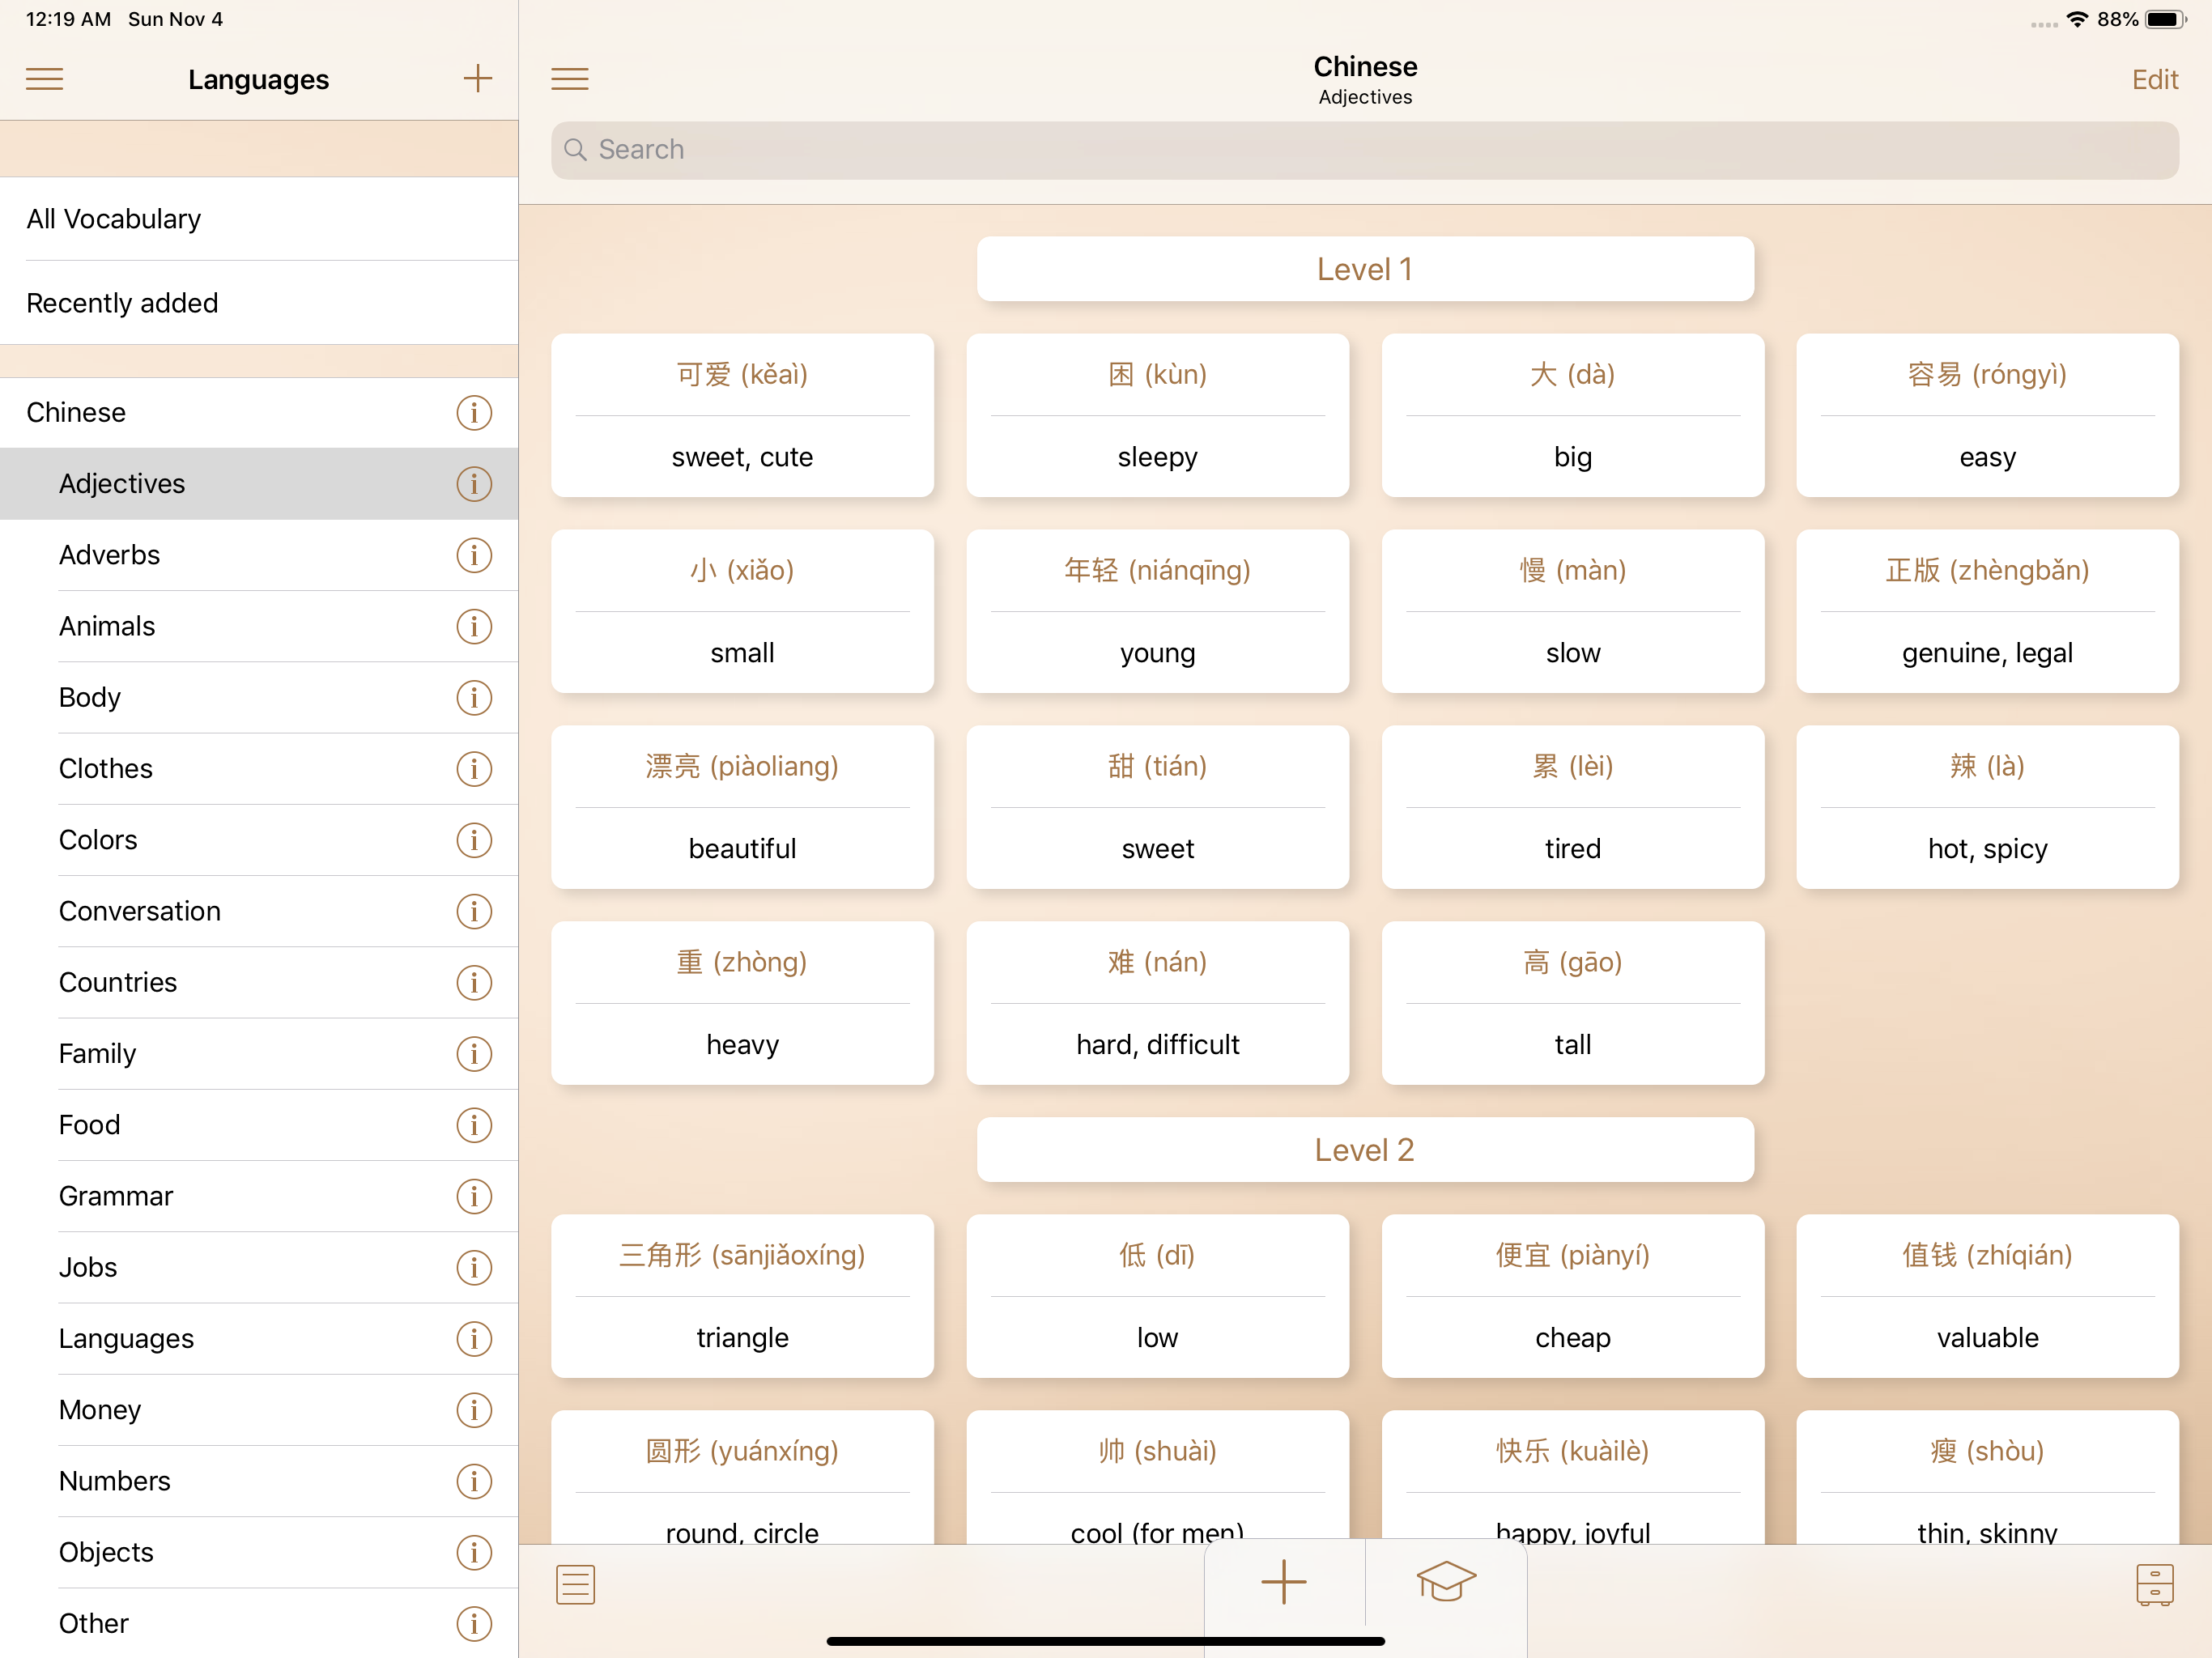Show info for Clothes category

tap(474, 769)
